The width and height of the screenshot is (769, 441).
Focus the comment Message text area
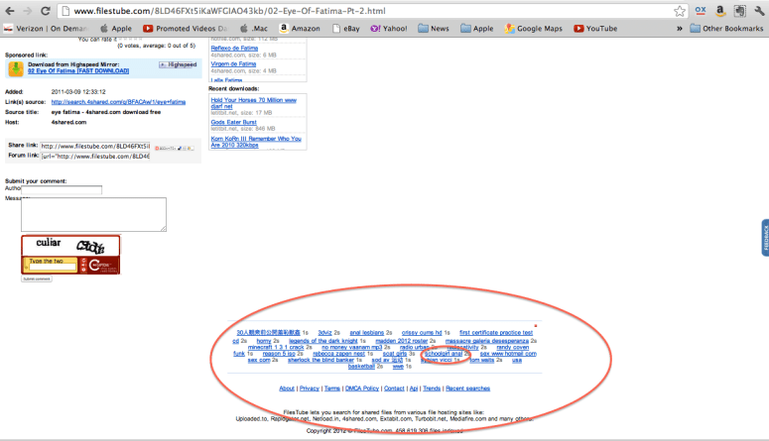93,214
